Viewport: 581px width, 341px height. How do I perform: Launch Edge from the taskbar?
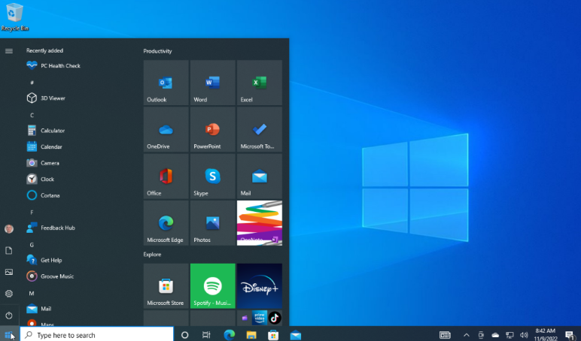230,335
